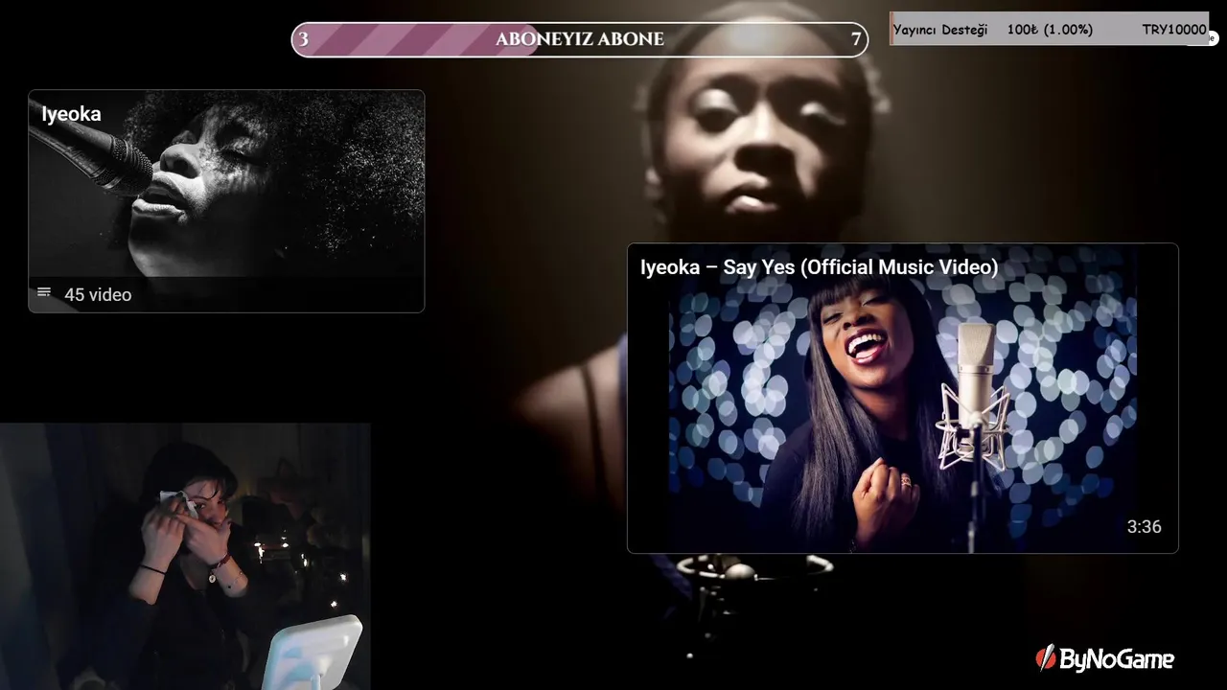Image resolution: width=1227 pixels, height=690 pixels.
Task: Click the 3:36 duration label
Action: [x=1144, y=526]
